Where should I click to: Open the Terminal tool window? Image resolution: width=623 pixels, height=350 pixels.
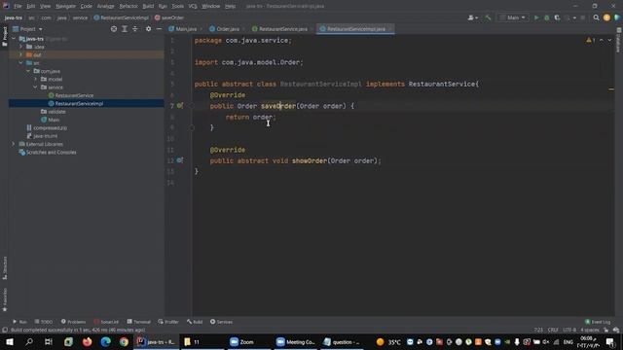[138, 322]
